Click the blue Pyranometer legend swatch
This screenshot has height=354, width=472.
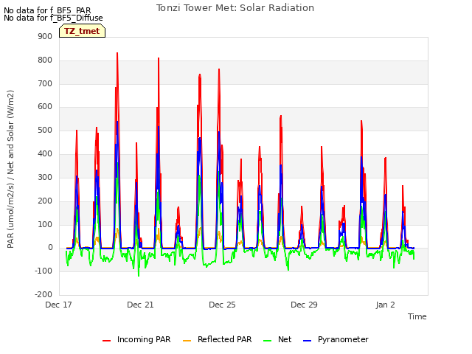(x=307, y=341)
